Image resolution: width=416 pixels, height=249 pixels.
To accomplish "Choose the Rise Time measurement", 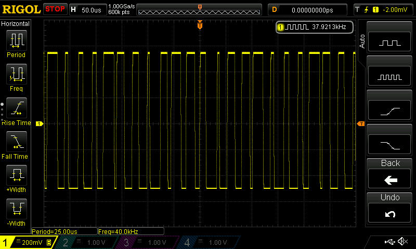I will point(16,108).
